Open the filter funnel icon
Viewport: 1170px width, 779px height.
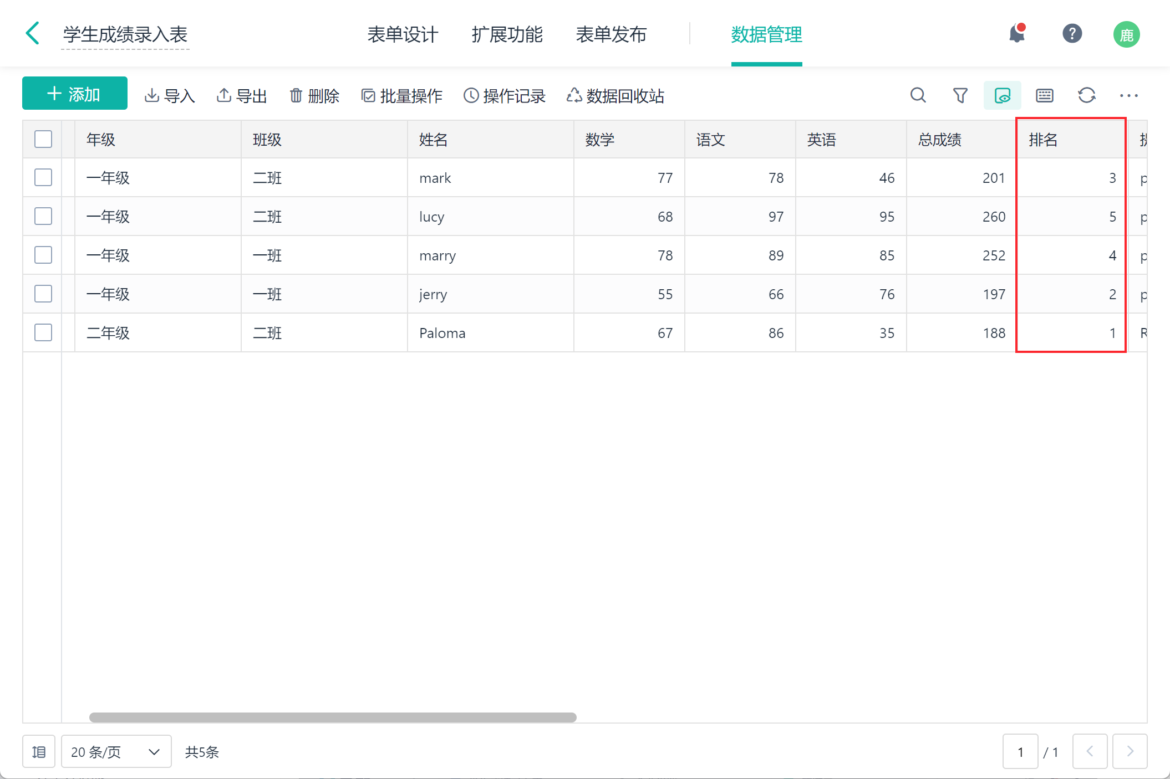point(960,95)
